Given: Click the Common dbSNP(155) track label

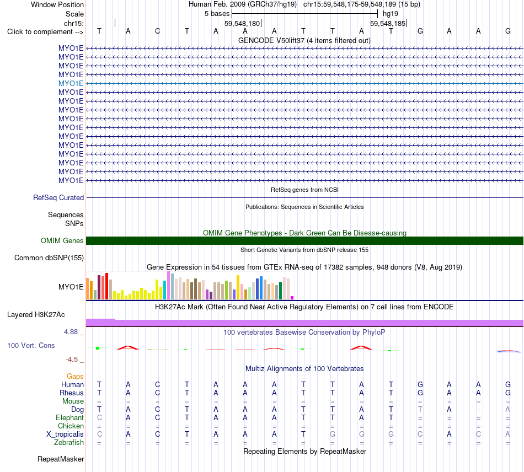Looking at the screenshot, I should point(49,258).
